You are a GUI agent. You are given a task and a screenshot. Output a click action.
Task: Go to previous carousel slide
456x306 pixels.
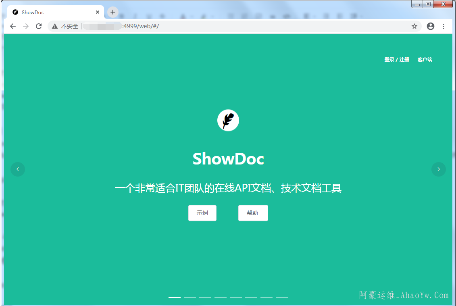point(18,169)
